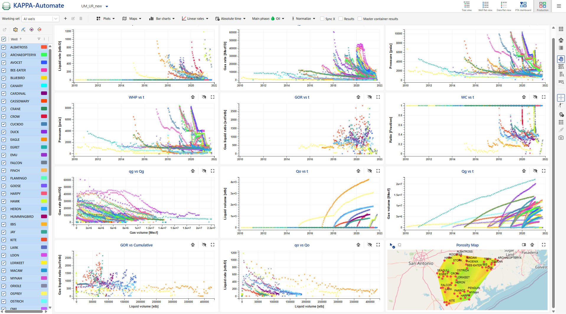Uncheck the HAWK well checkbox
This screenshot has width=566, height=314.
(4, 201)
